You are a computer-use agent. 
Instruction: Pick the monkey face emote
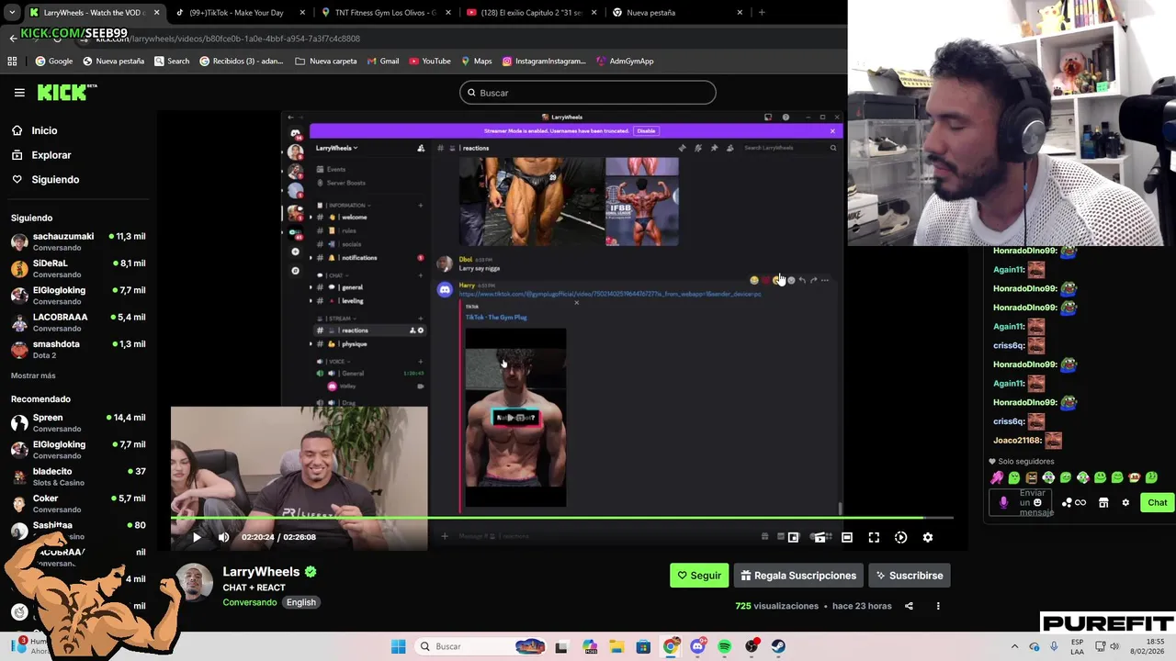point(1134,477)
